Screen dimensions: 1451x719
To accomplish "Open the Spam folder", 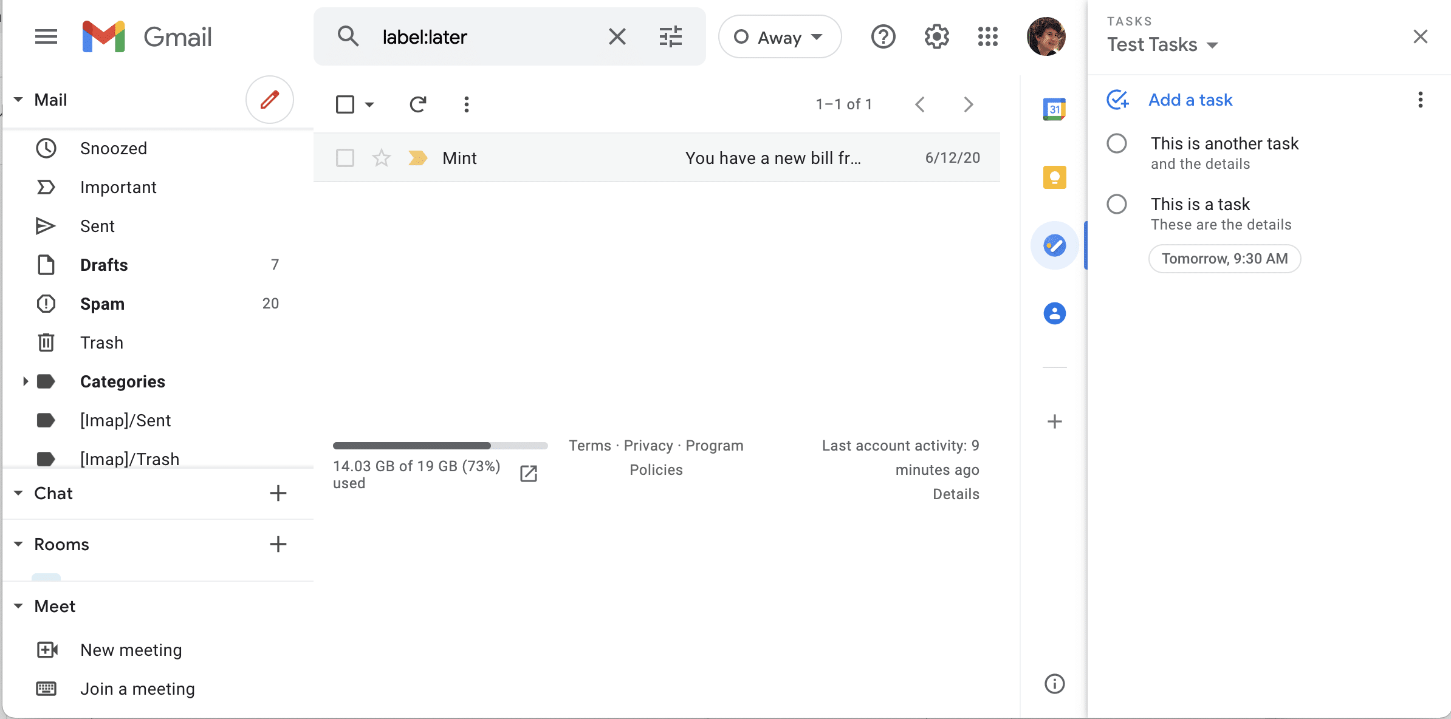I will [102, 304].
